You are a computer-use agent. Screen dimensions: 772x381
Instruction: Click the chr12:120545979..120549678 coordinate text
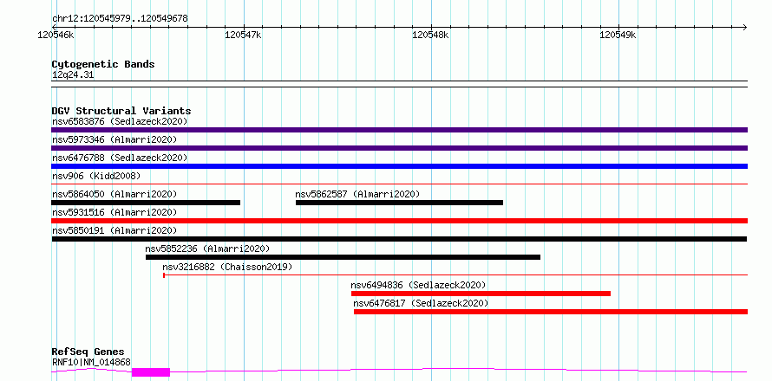(x=120, y=19)
